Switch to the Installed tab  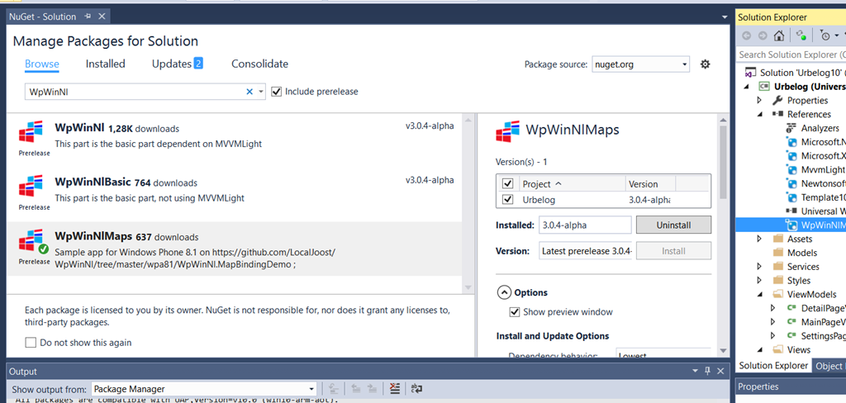[x=106, y=64]
